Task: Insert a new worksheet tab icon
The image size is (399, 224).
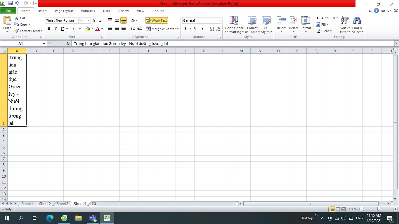Action: [x=94, y=204]
